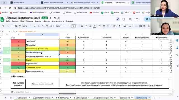179x100 pixels.
Task: Open the name box C73 dropdown
Action: (x=9, y=31)
